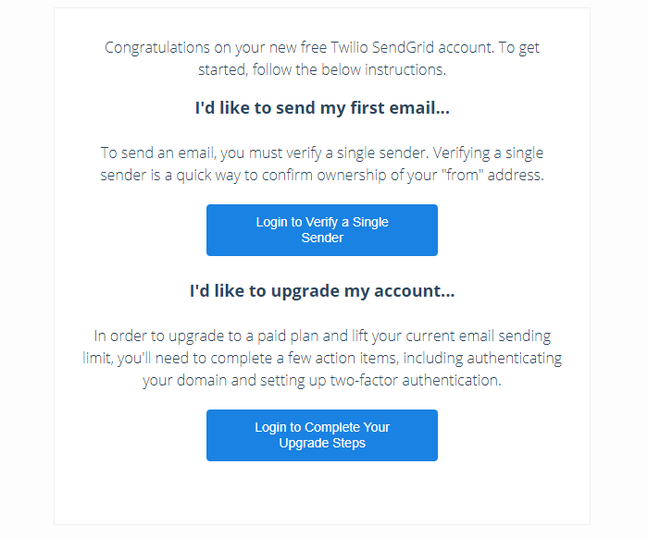Click the words "two-factor authentication"
Image resolution: width=648 pixels, height=538 pixels.
(416, 380)
